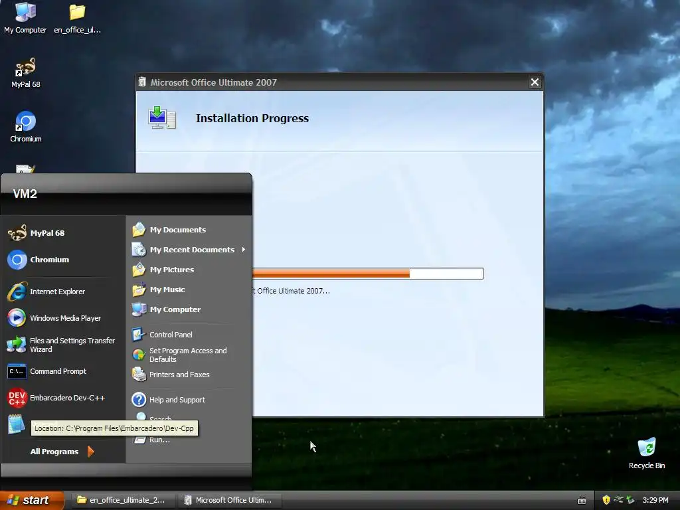Click the All Programs orange arrow
Viewport: 680px width, 510px height.
coord(90,452)
